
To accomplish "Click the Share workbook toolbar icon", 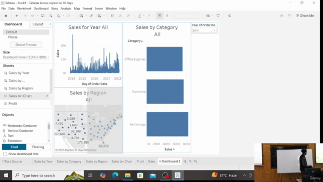I will [x=229, y=16].
